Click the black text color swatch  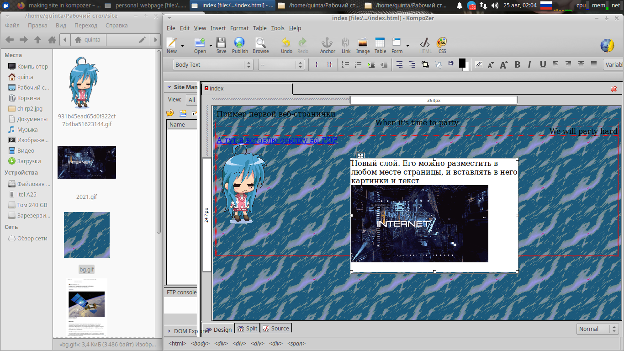pyautogui.click(x=462, y=63)
